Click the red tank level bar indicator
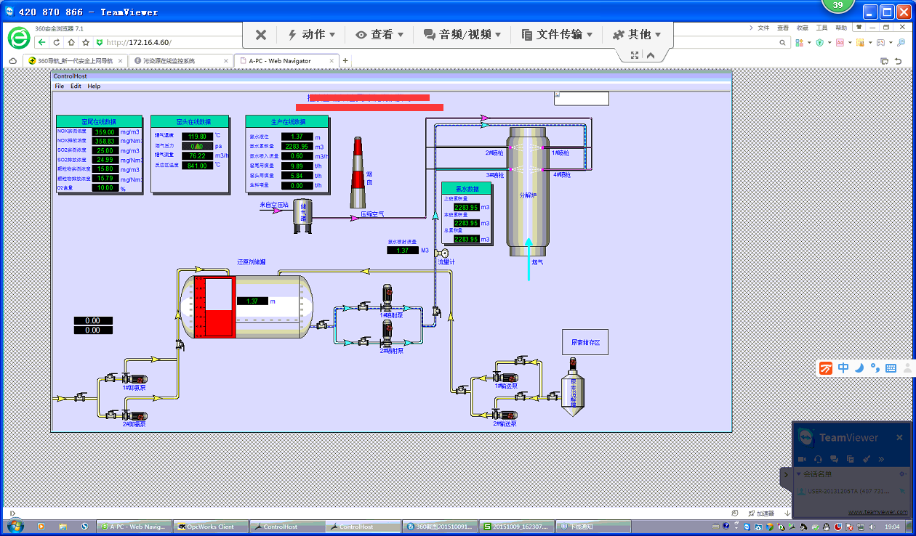 215,306
